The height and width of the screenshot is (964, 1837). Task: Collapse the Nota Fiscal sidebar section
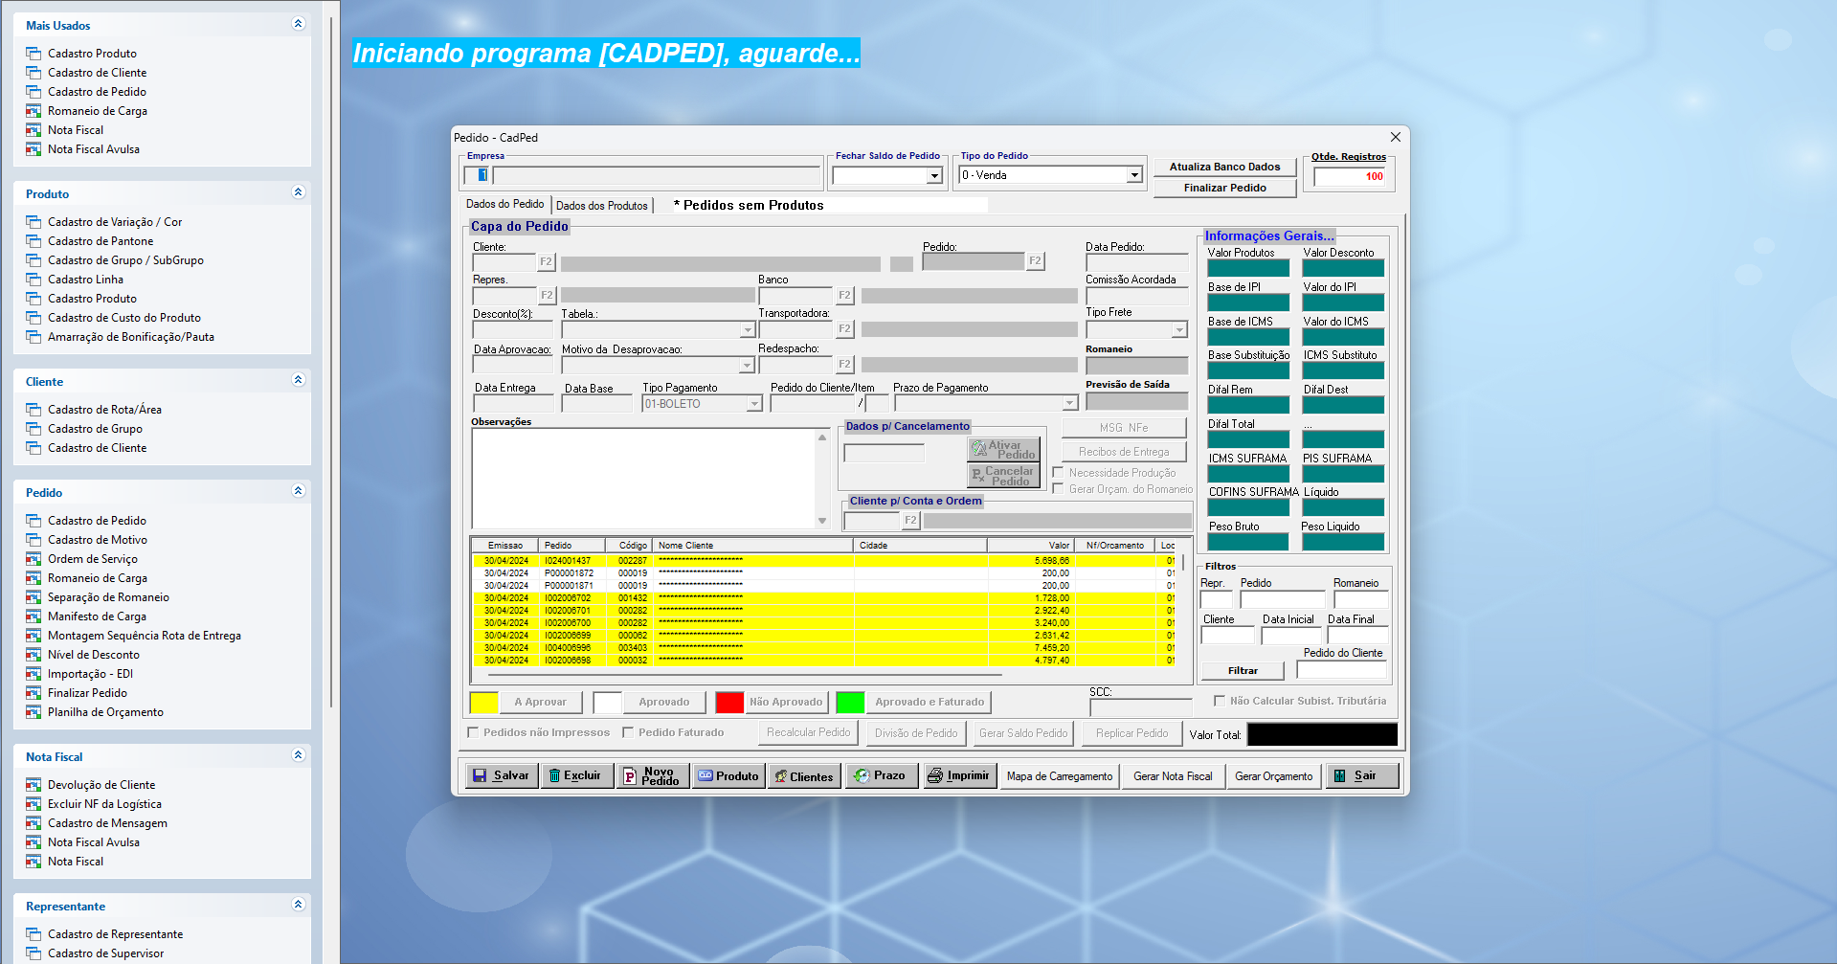(298, 755)
